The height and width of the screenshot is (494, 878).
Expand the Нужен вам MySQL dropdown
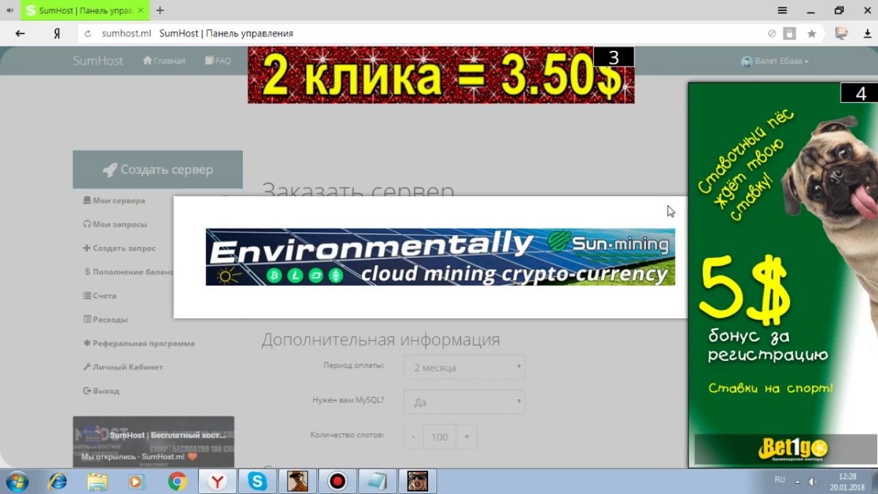(464, 402)
